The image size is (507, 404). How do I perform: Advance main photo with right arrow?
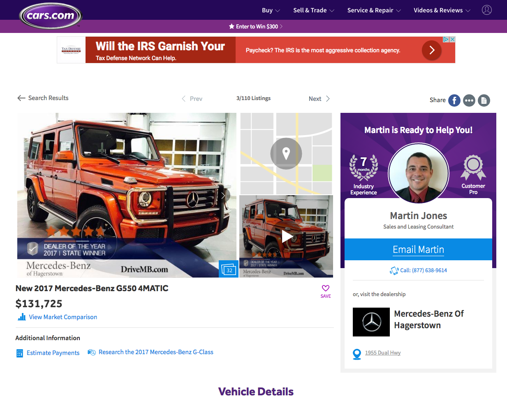click(x=223, y=196)
